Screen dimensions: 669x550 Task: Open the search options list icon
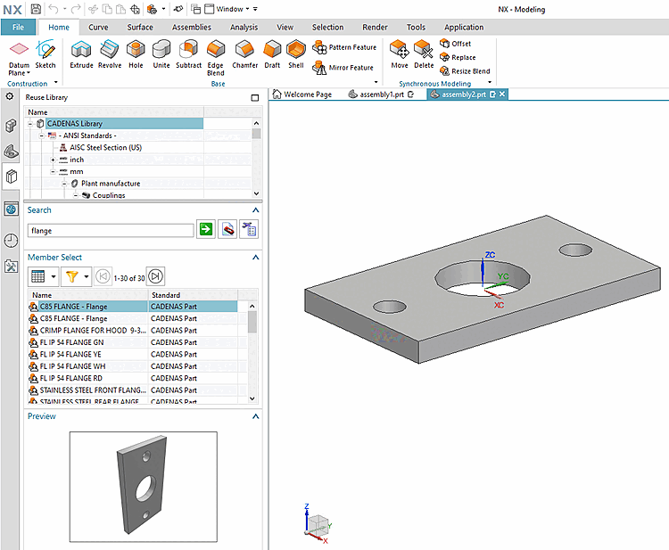pos(249,229)
